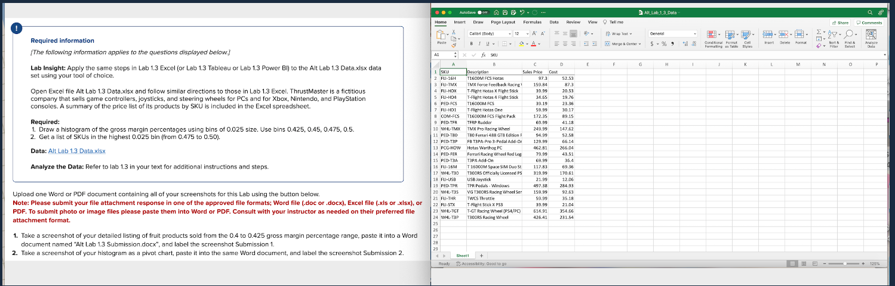This screenshot has width=895, height=286.
Task: Click the Align Right icon
Action: click(x=573, y=43)
